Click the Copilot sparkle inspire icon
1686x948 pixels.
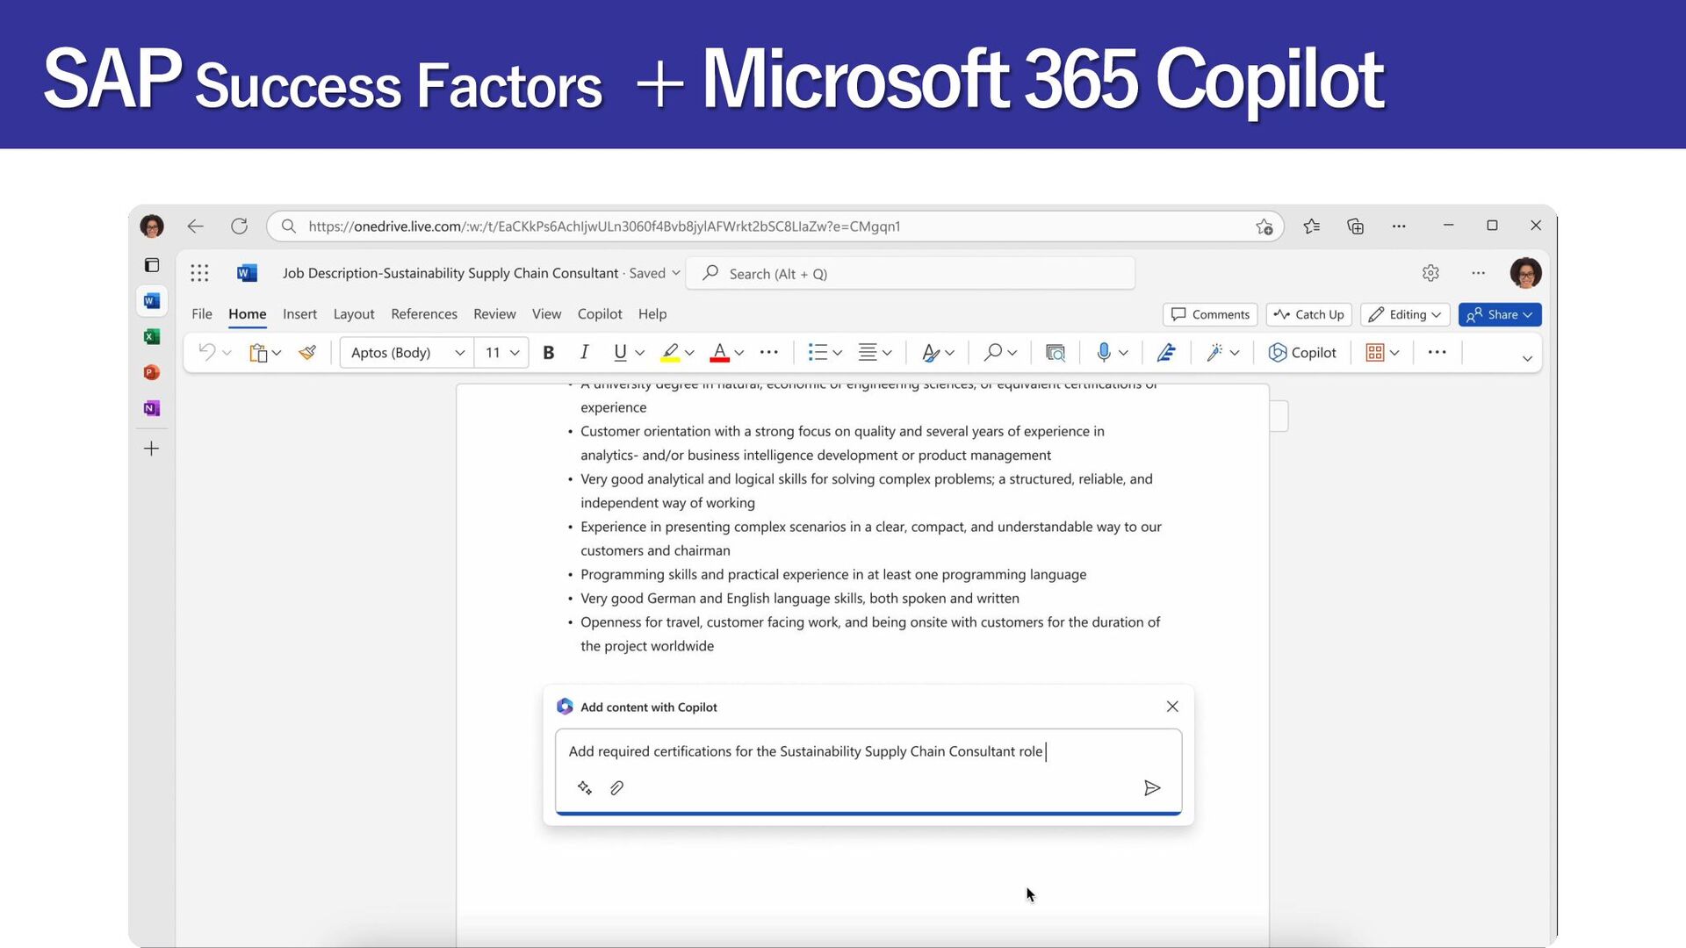(x=585, y=788)
